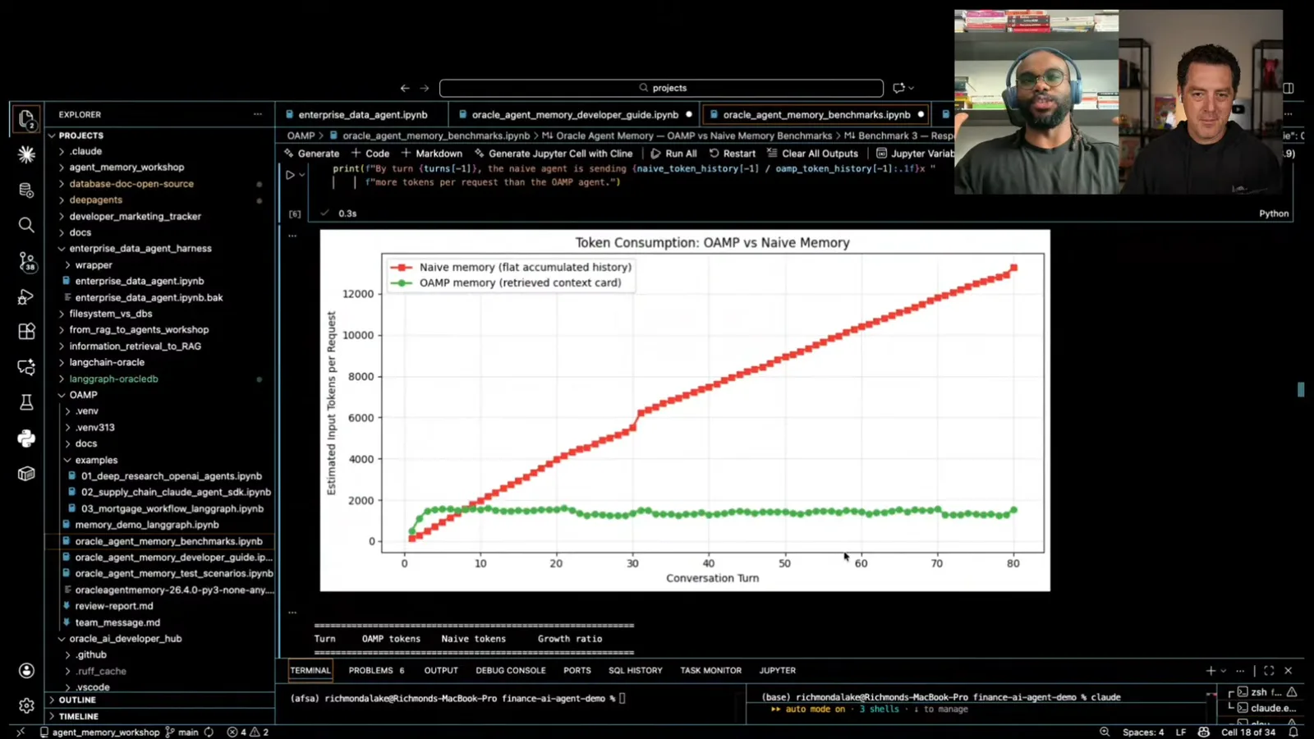Click Clear All Outputs

click(812, 154)
